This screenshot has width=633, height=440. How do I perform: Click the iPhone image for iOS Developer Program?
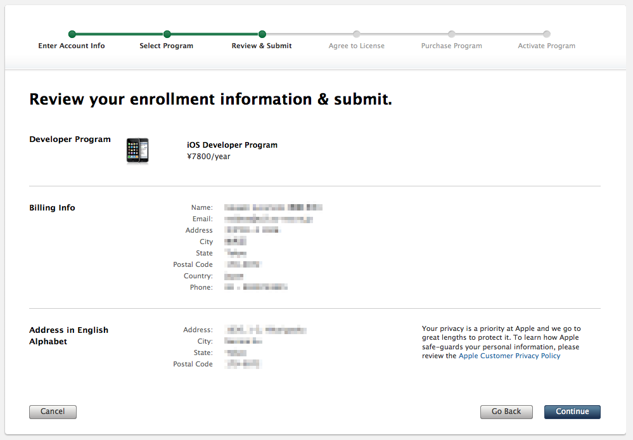tap(137, 151)
